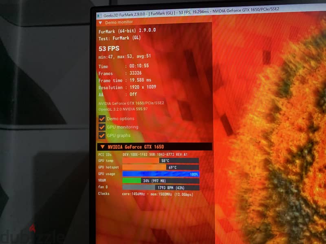
Task: Click the 53 FPS readout
Action: tap(109, 49)
